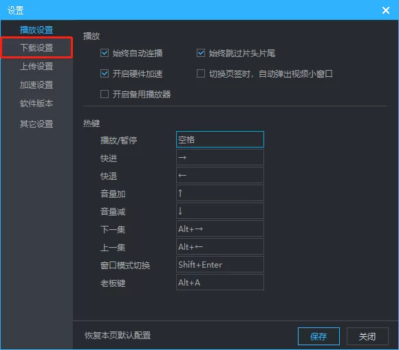Enable 切换页签时自动弹出视频小窗口 checkbox
This screenshot has width=399, height=350.
click(x=201, y=73)
